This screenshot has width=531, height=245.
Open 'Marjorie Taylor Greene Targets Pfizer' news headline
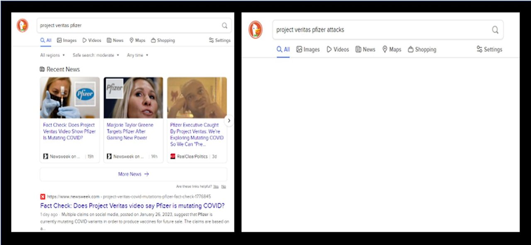(130, 131)
